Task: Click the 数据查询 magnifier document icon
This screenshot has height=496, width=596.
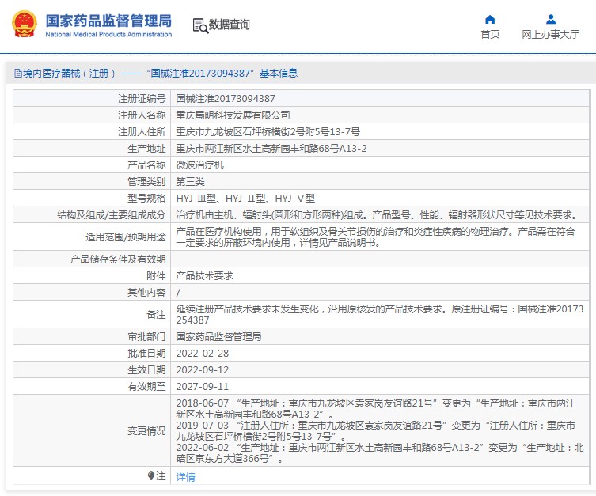Action: [x=199, y=25]
